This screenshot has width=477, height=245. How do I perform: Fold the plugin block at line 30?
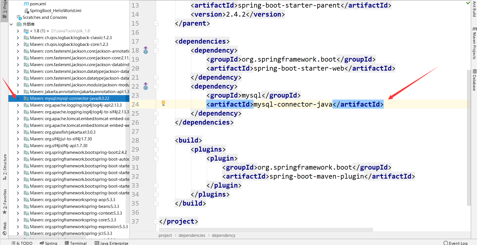pos(156,158)
